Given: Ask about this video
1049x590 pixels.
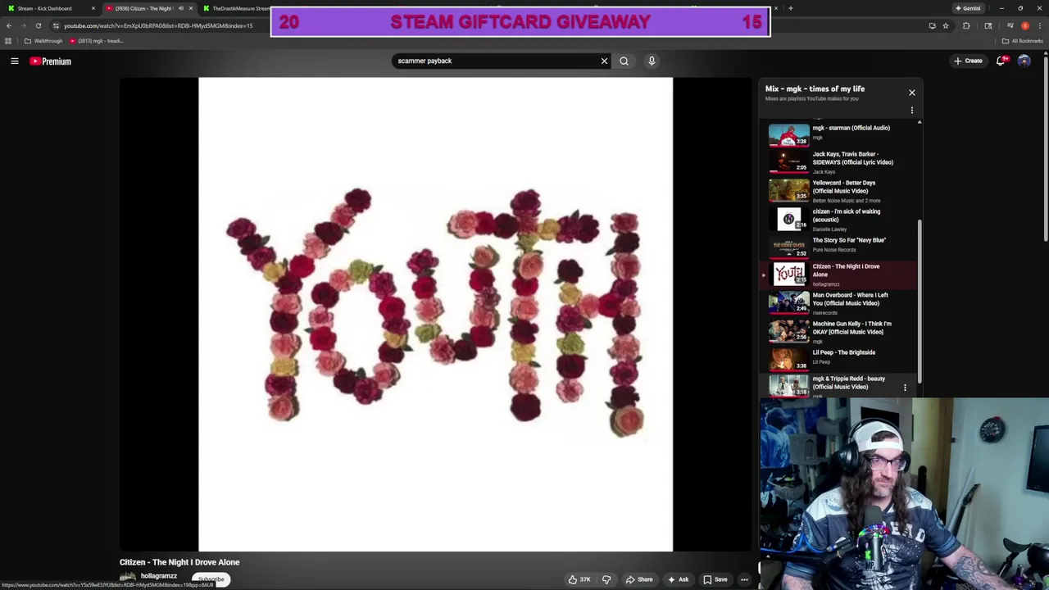Looking at the screenshot, I should (678, 579).
